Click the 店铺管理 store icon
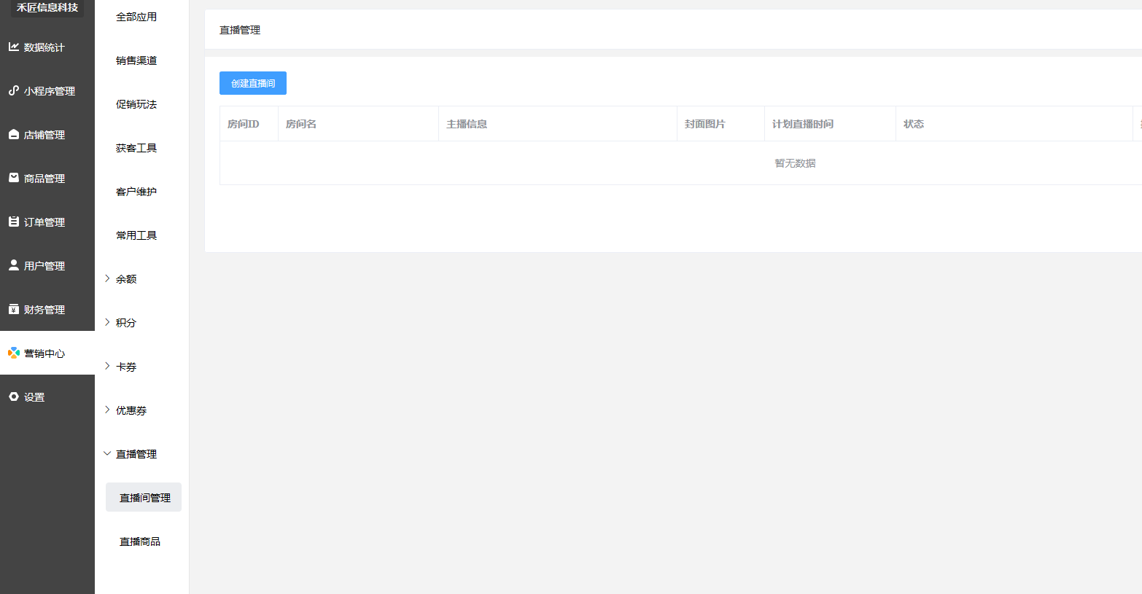 [x=13, y=134]
